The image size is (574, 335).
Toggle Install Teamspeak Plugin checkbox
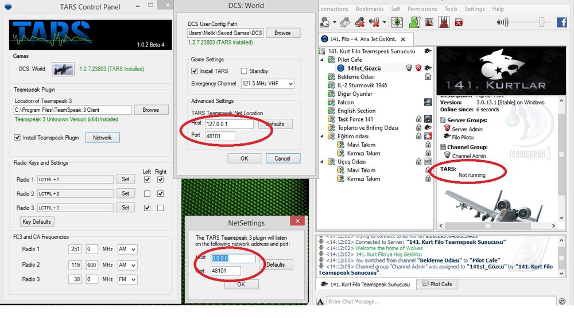(x=17, y=138)
